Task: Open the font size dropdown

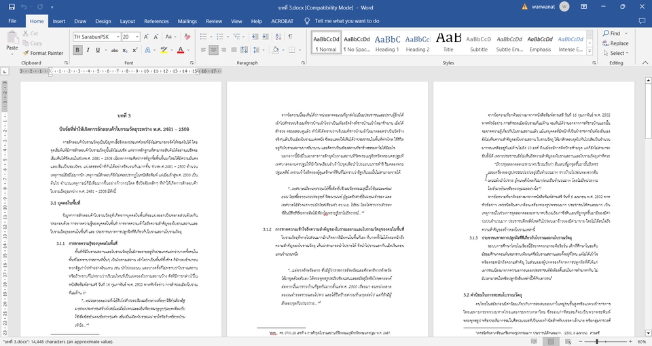Action: pyautogui.click(x=137, y=37)
